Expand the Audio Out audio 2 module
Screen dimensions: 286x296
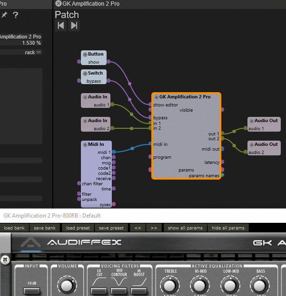click(x=252, y=145)
